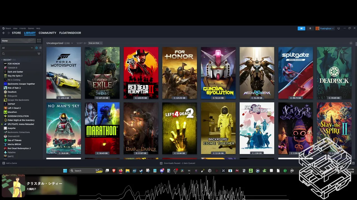Image resolution: width=357 pixels, height=200 pixels.
Task: Open the FLOATINGDOOR profile tab
Action: tap(70, 33)
